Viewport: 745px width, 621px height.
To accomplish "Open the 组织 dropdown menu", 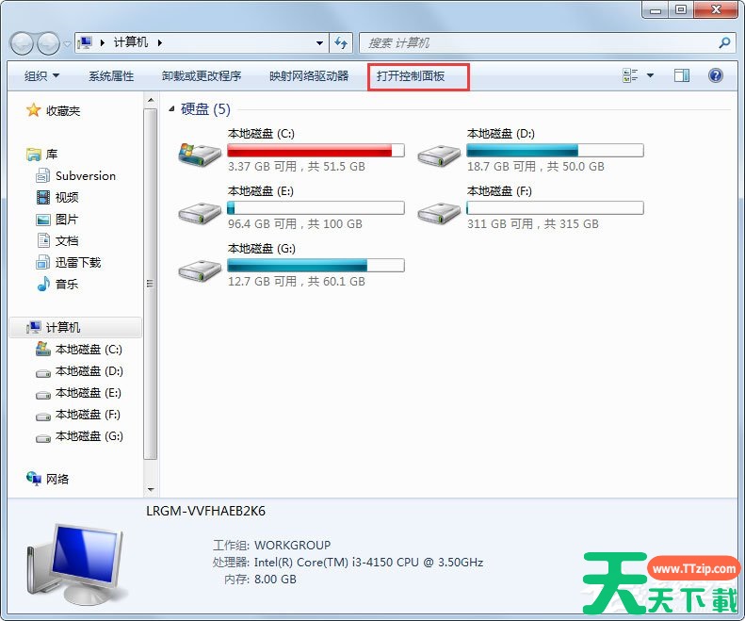I will (x=41, y=76).
